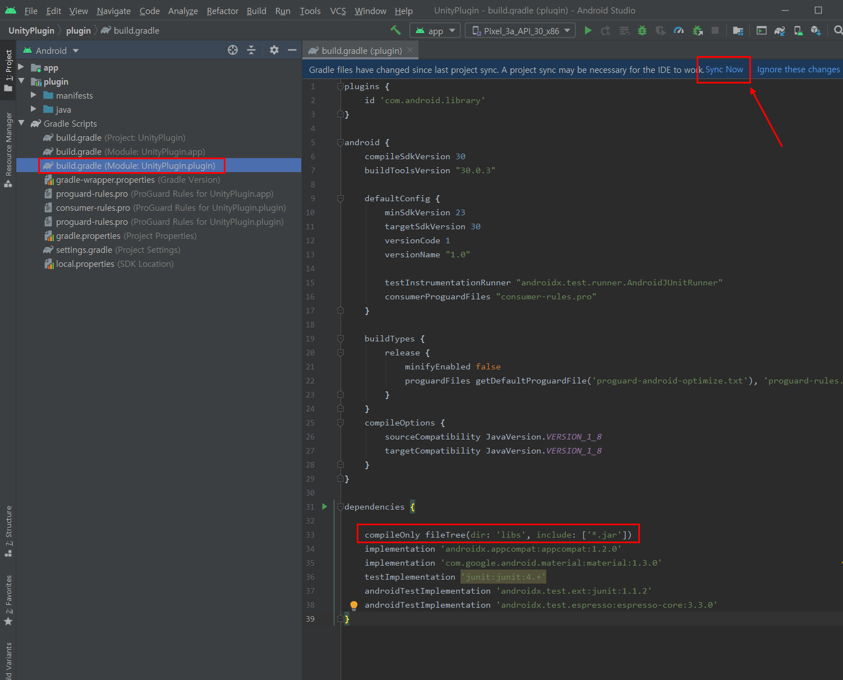Select gradle.properties (Project Properties)
The width and height of the screenshot is (843, 680).
[126, 235]
